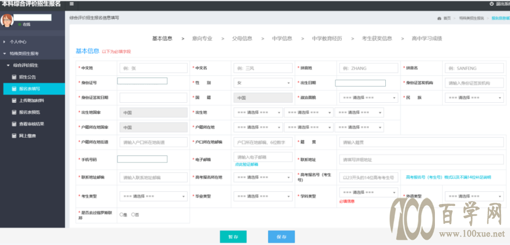The width and height of the screenshot is (510, 245).
Task: Click 退出系统 logout link
Action: pos(502,4)
